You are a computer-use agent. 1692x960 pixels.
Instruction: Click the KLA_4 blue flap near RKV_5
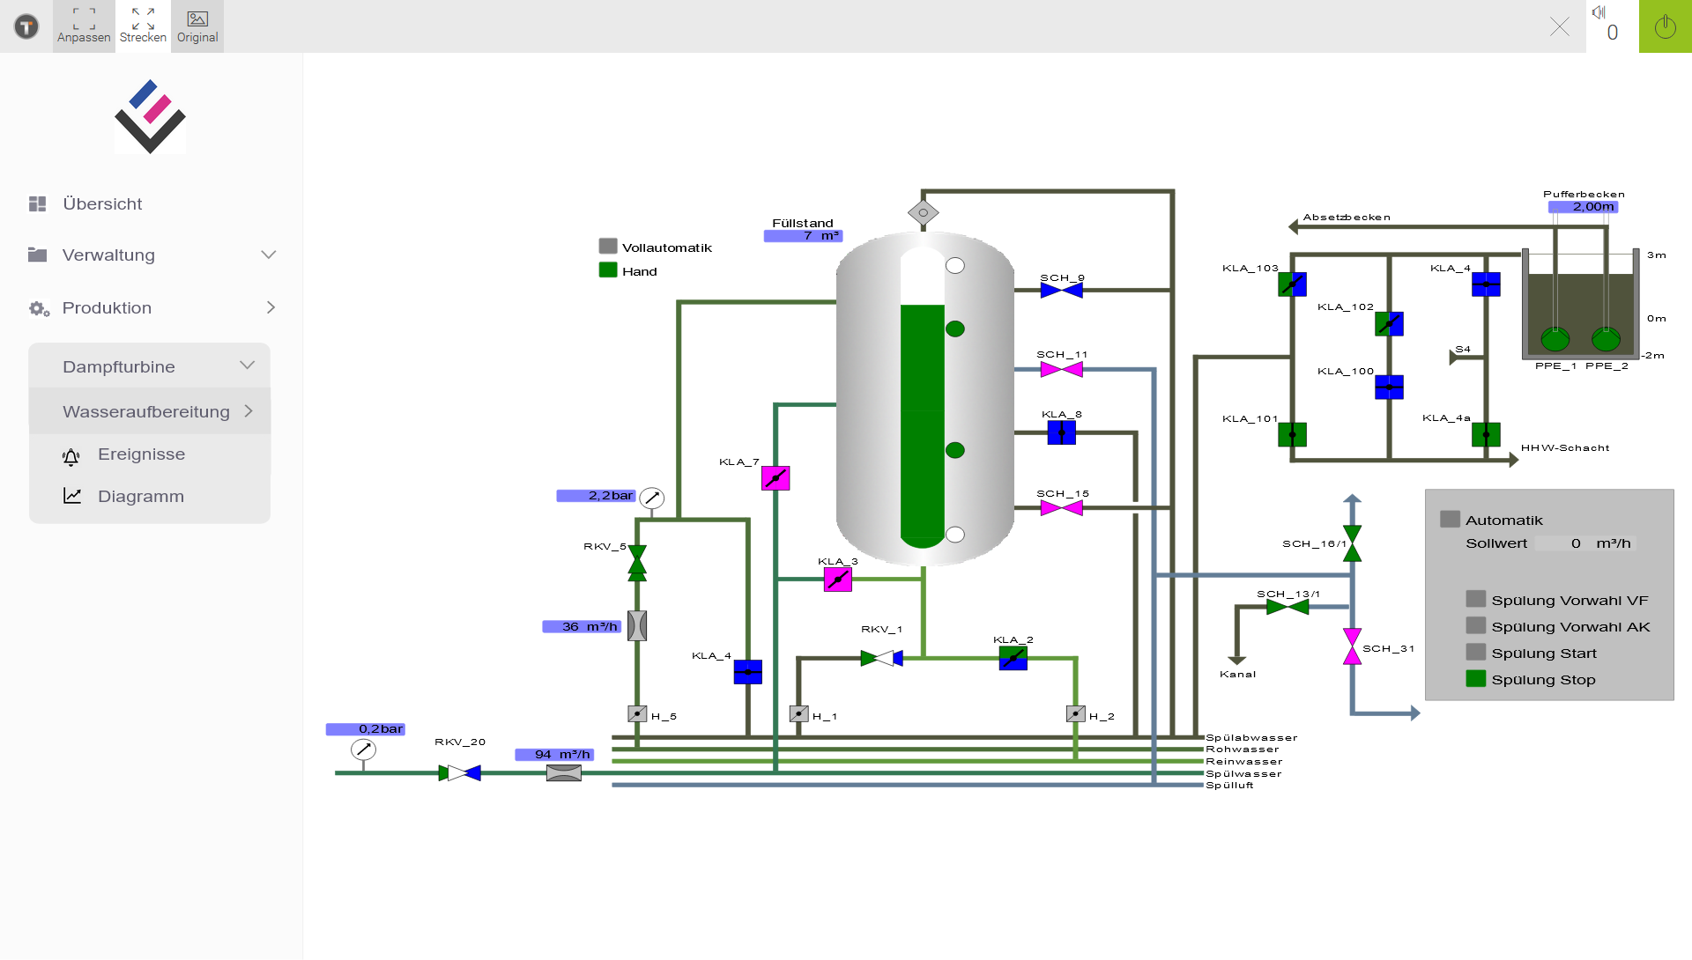747,672
